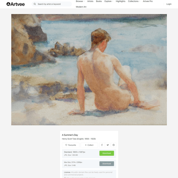Open the Books menu item
Image resolution: width=178 pixels, height=178 pixels.
click(x=99, y=1)
